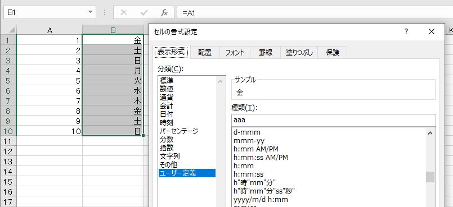Click the format type list scroll-up arrow
This screenshot has width=453, height=207.
[x=430, y=133]
